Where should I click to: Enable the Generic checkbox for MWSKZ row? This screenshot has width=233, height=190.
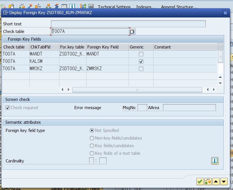tap(141, 69)
